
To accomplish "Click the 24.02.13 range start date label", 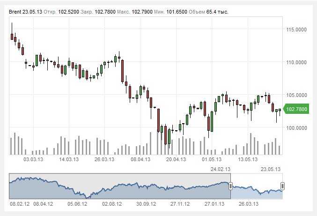I will pyautogui.click(x=221, y=169).
